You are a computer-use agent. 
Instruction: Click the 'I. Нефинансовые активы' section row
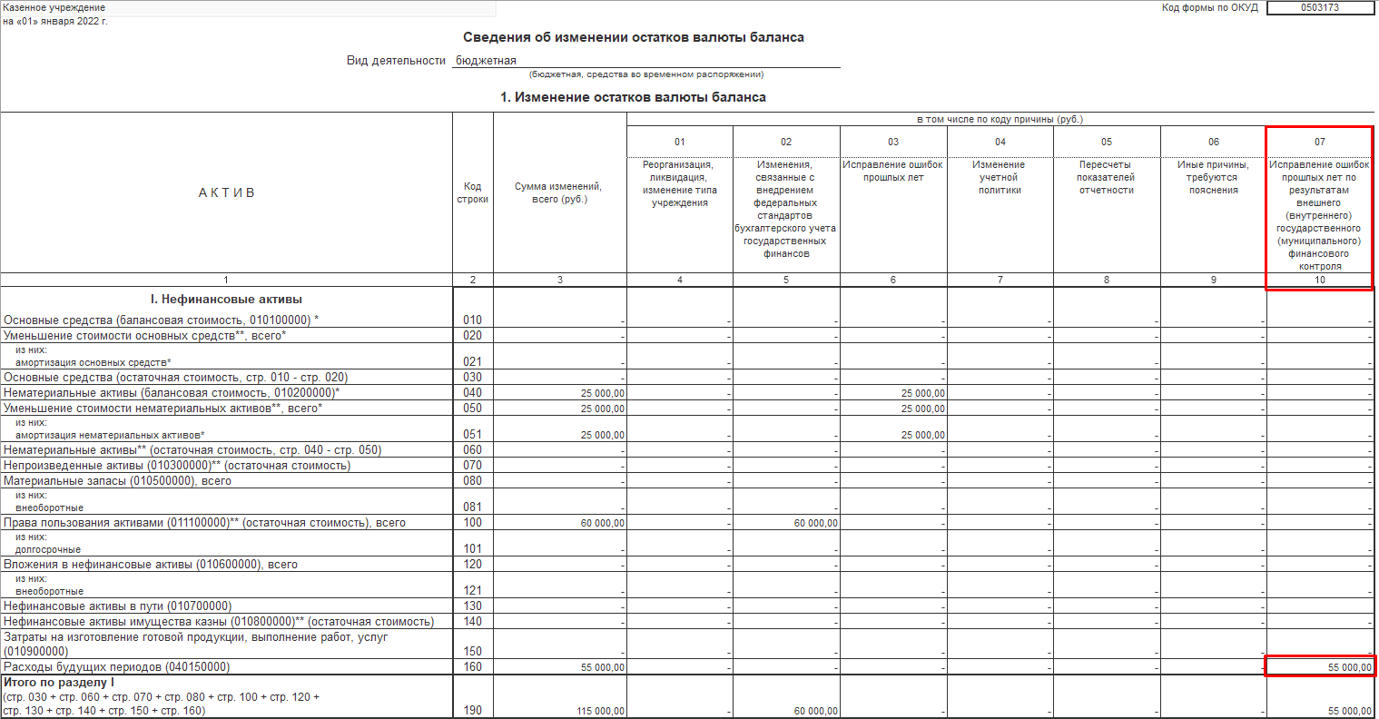pyautogui.click(x=226, y=299)
